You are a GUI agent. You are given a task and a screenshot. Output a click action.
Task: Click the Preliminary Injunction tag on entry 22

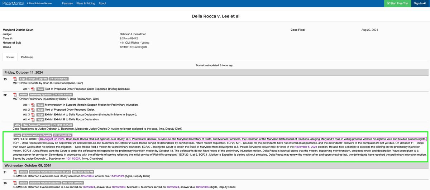[40, 95]
